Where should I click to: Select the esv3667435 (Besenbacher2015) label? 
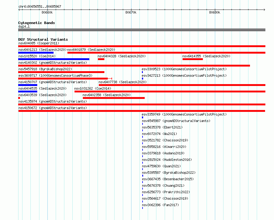coord(168,179)
